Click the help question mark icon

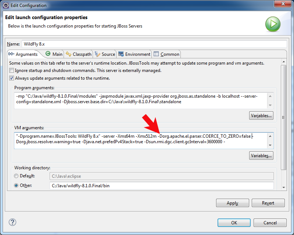[x=12, y=222]
